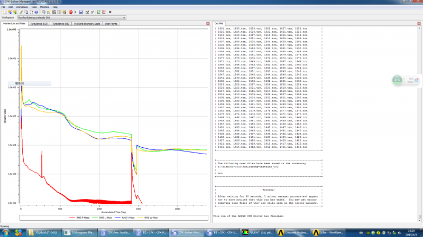Viewport: 423px width, 237px height.
Task: Open the Workspace menu in menu bar
Action: point(22,7)
